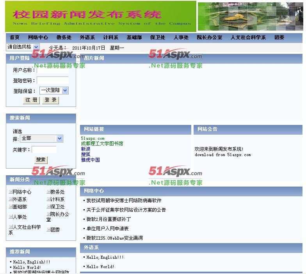This screenshot has height=274, width=306.
Task: Open 网络中心 navigation menu item
Action: (x=38, y=37)
